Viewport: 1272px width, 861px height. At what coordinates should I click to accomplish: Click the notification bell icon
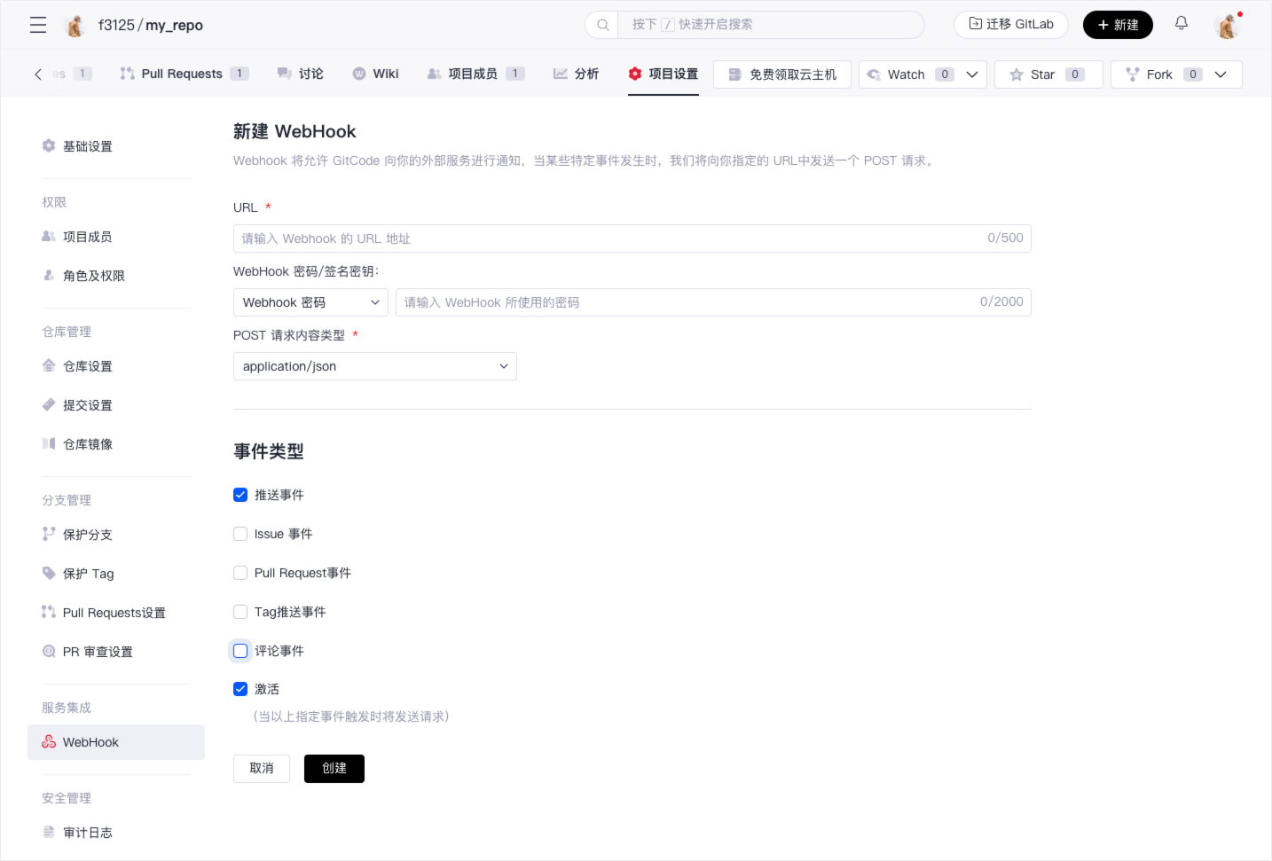coord(1181,24)
